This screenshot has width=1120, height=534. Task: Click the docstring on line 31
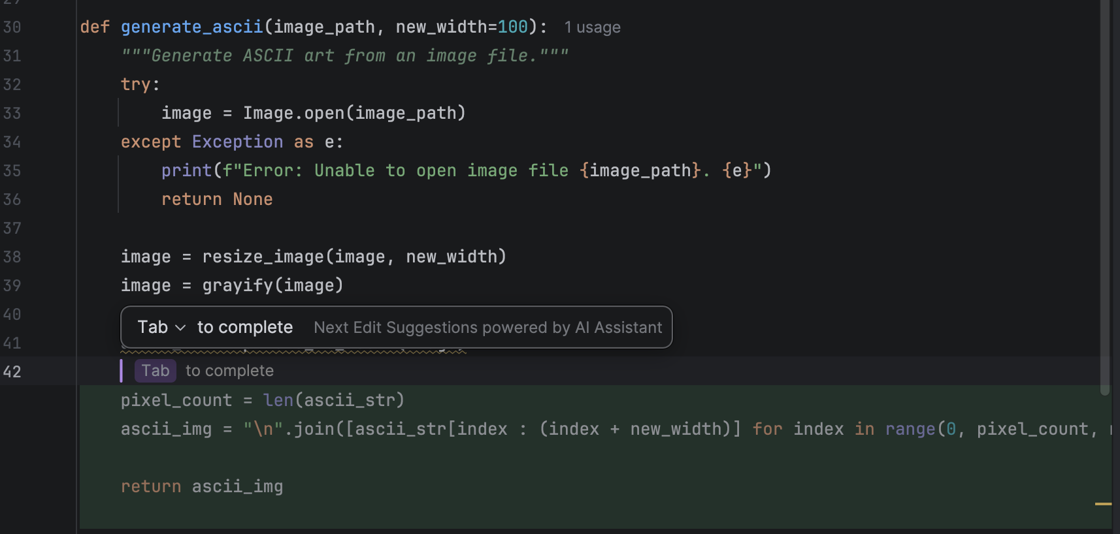tap(344, 55)
